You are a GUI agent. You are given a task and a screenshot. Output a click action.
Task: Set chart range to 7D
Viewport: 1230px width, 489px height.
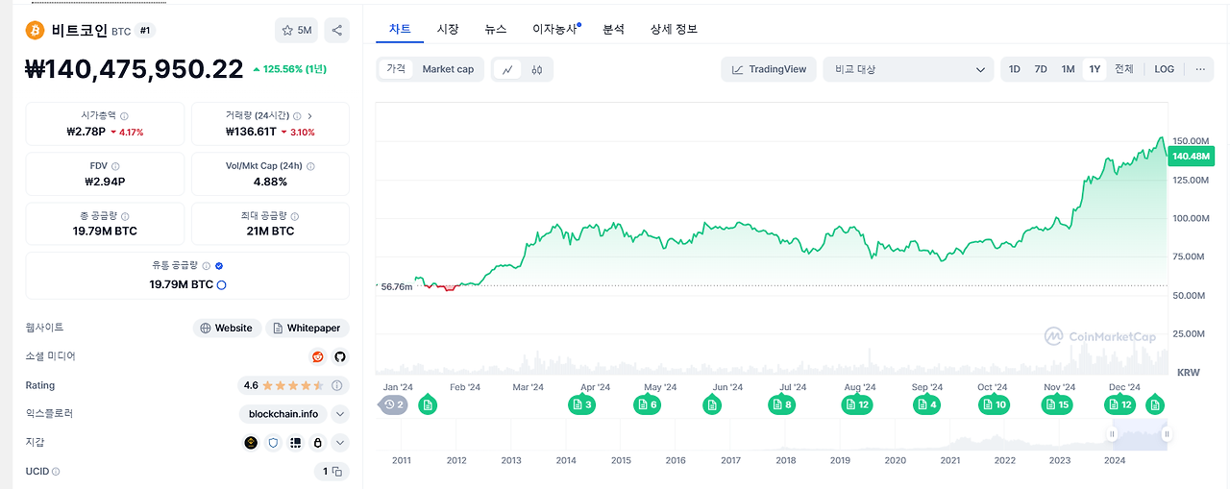click(x=1041, y=69)
